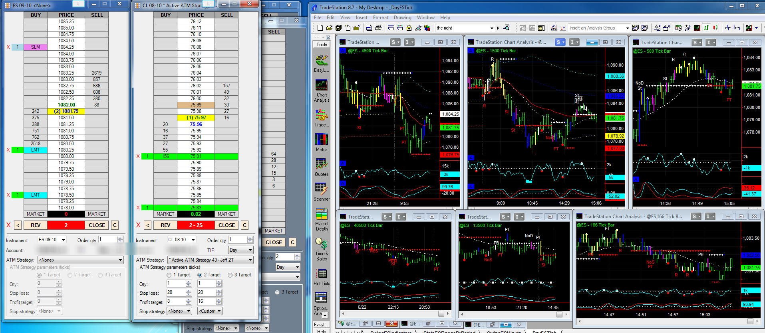Click the candlestick chart style icon
The height and width of the screenshot is (333, 765).
point(715,28)
